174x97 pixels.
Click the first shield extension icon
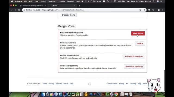point(149,10)
